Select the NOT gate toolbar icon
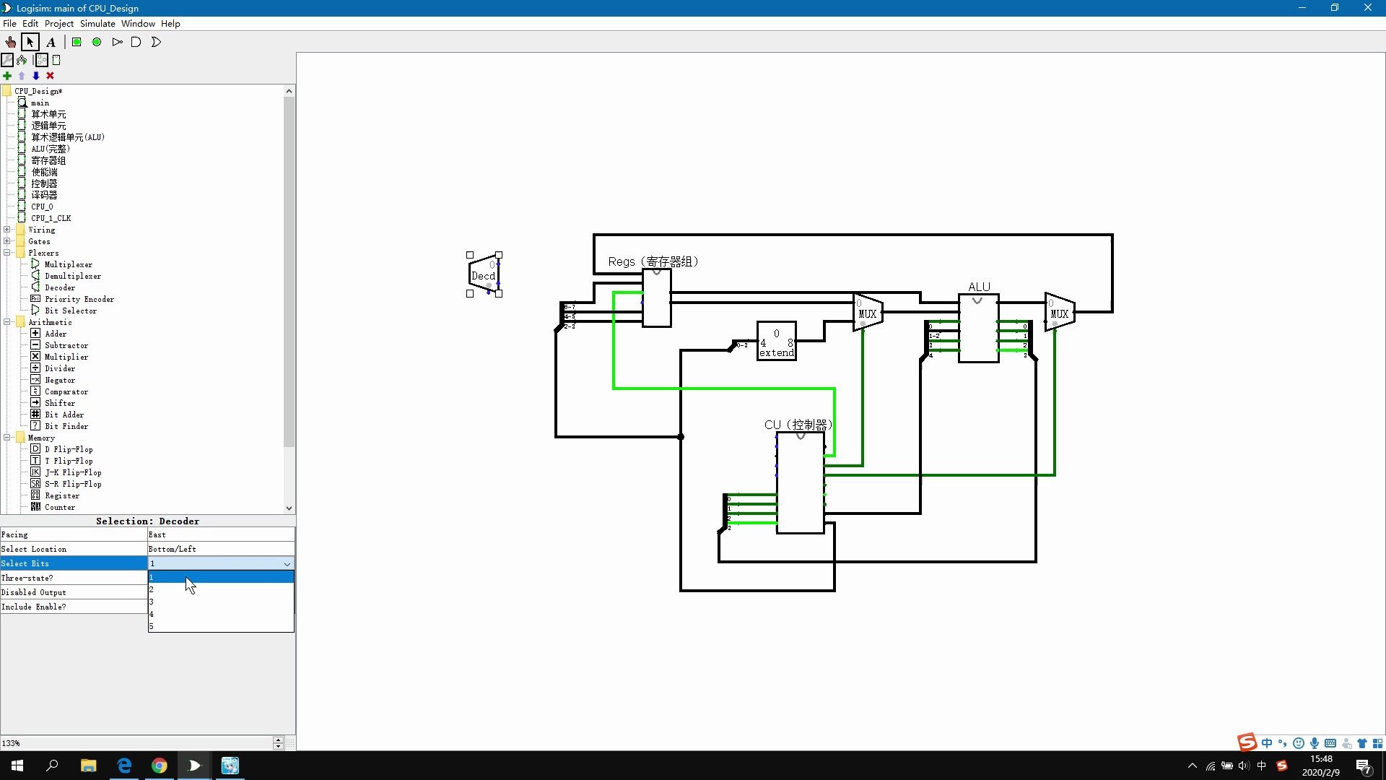Image resolution: width=1386 pixels, height=780 pixels. pyautogui.click(x=117, y=42)
